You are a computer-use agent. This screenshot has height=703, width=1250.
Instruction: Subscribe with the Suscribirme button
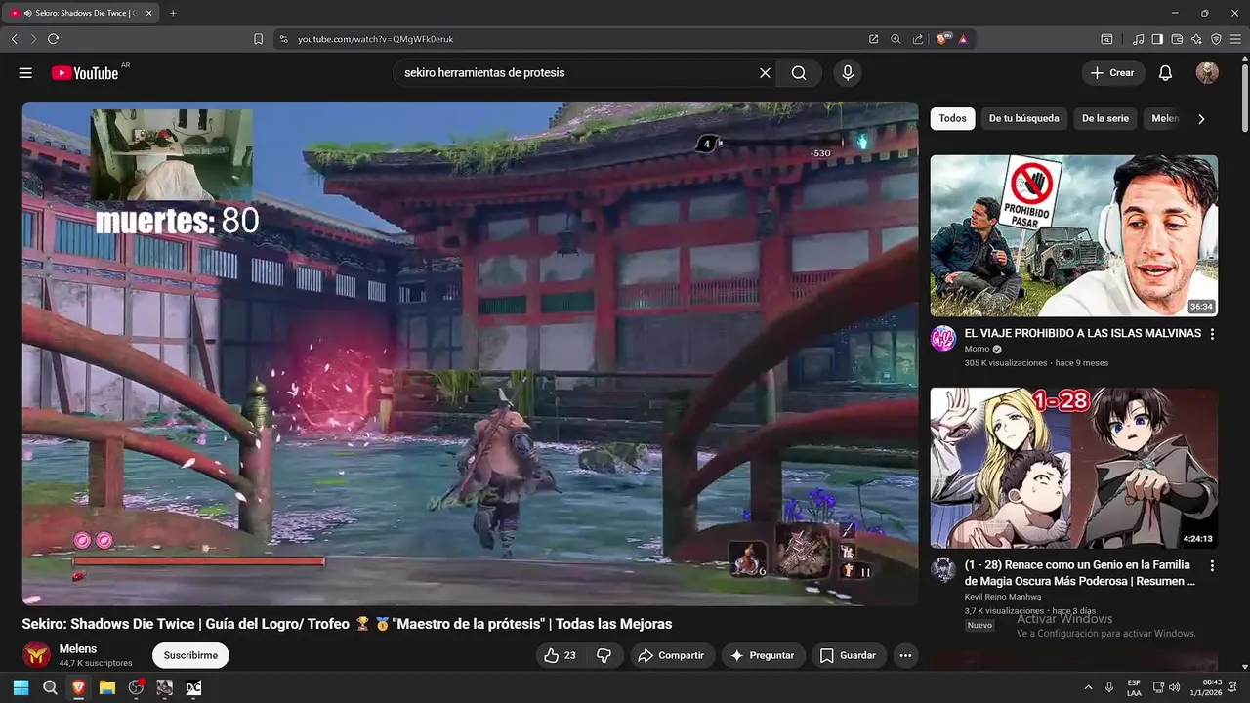(x=190, y=655)
